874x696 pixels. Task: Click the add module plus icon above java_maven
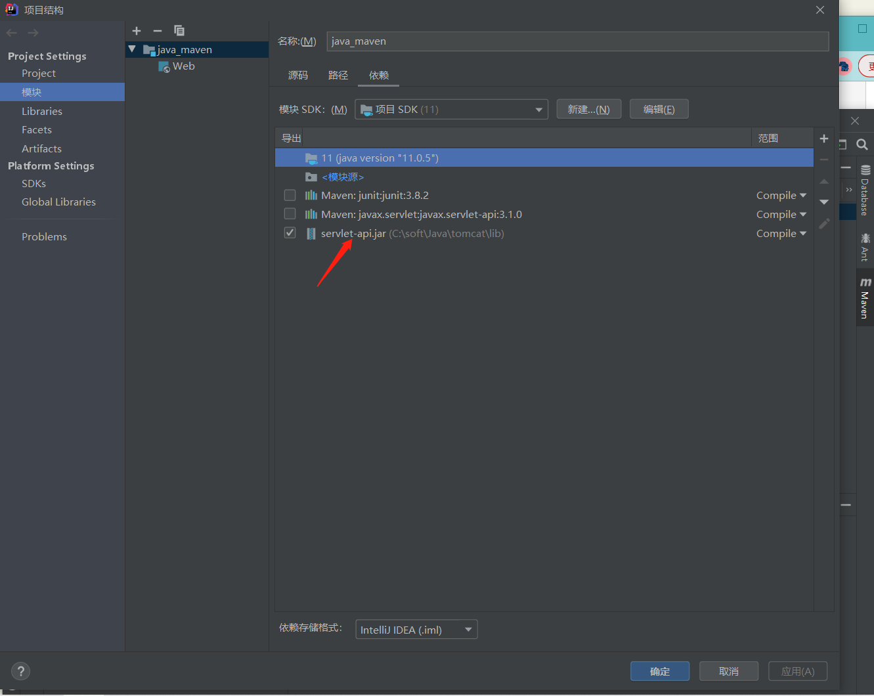(x=137, y=31)
